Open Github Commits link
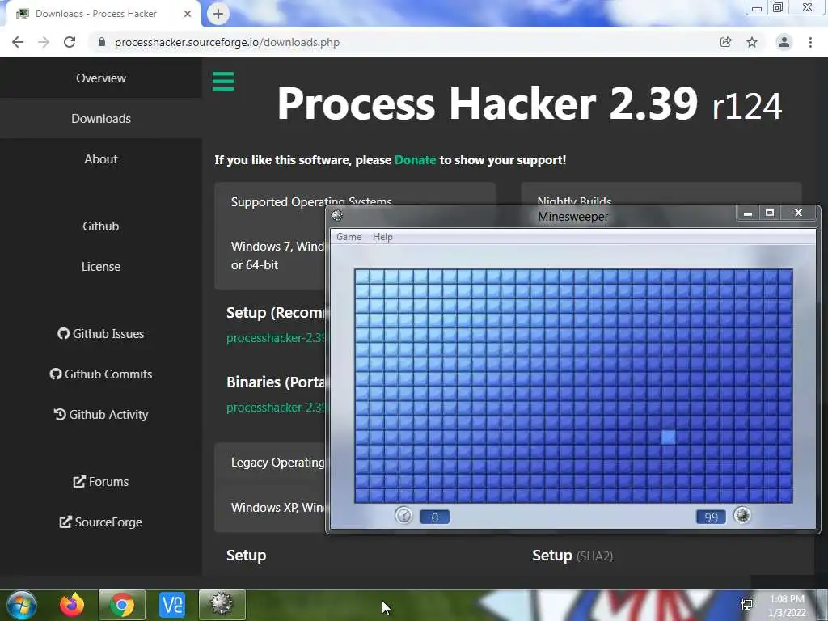Screen dimensions: 828x621 point(101,374)
